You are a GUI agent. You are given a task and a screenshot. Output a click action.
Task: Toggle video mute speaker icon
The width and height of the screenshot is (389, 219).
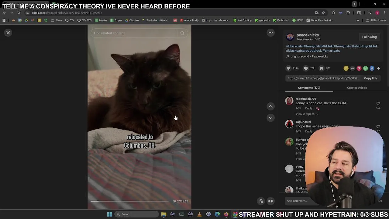(x=270, y=201)
